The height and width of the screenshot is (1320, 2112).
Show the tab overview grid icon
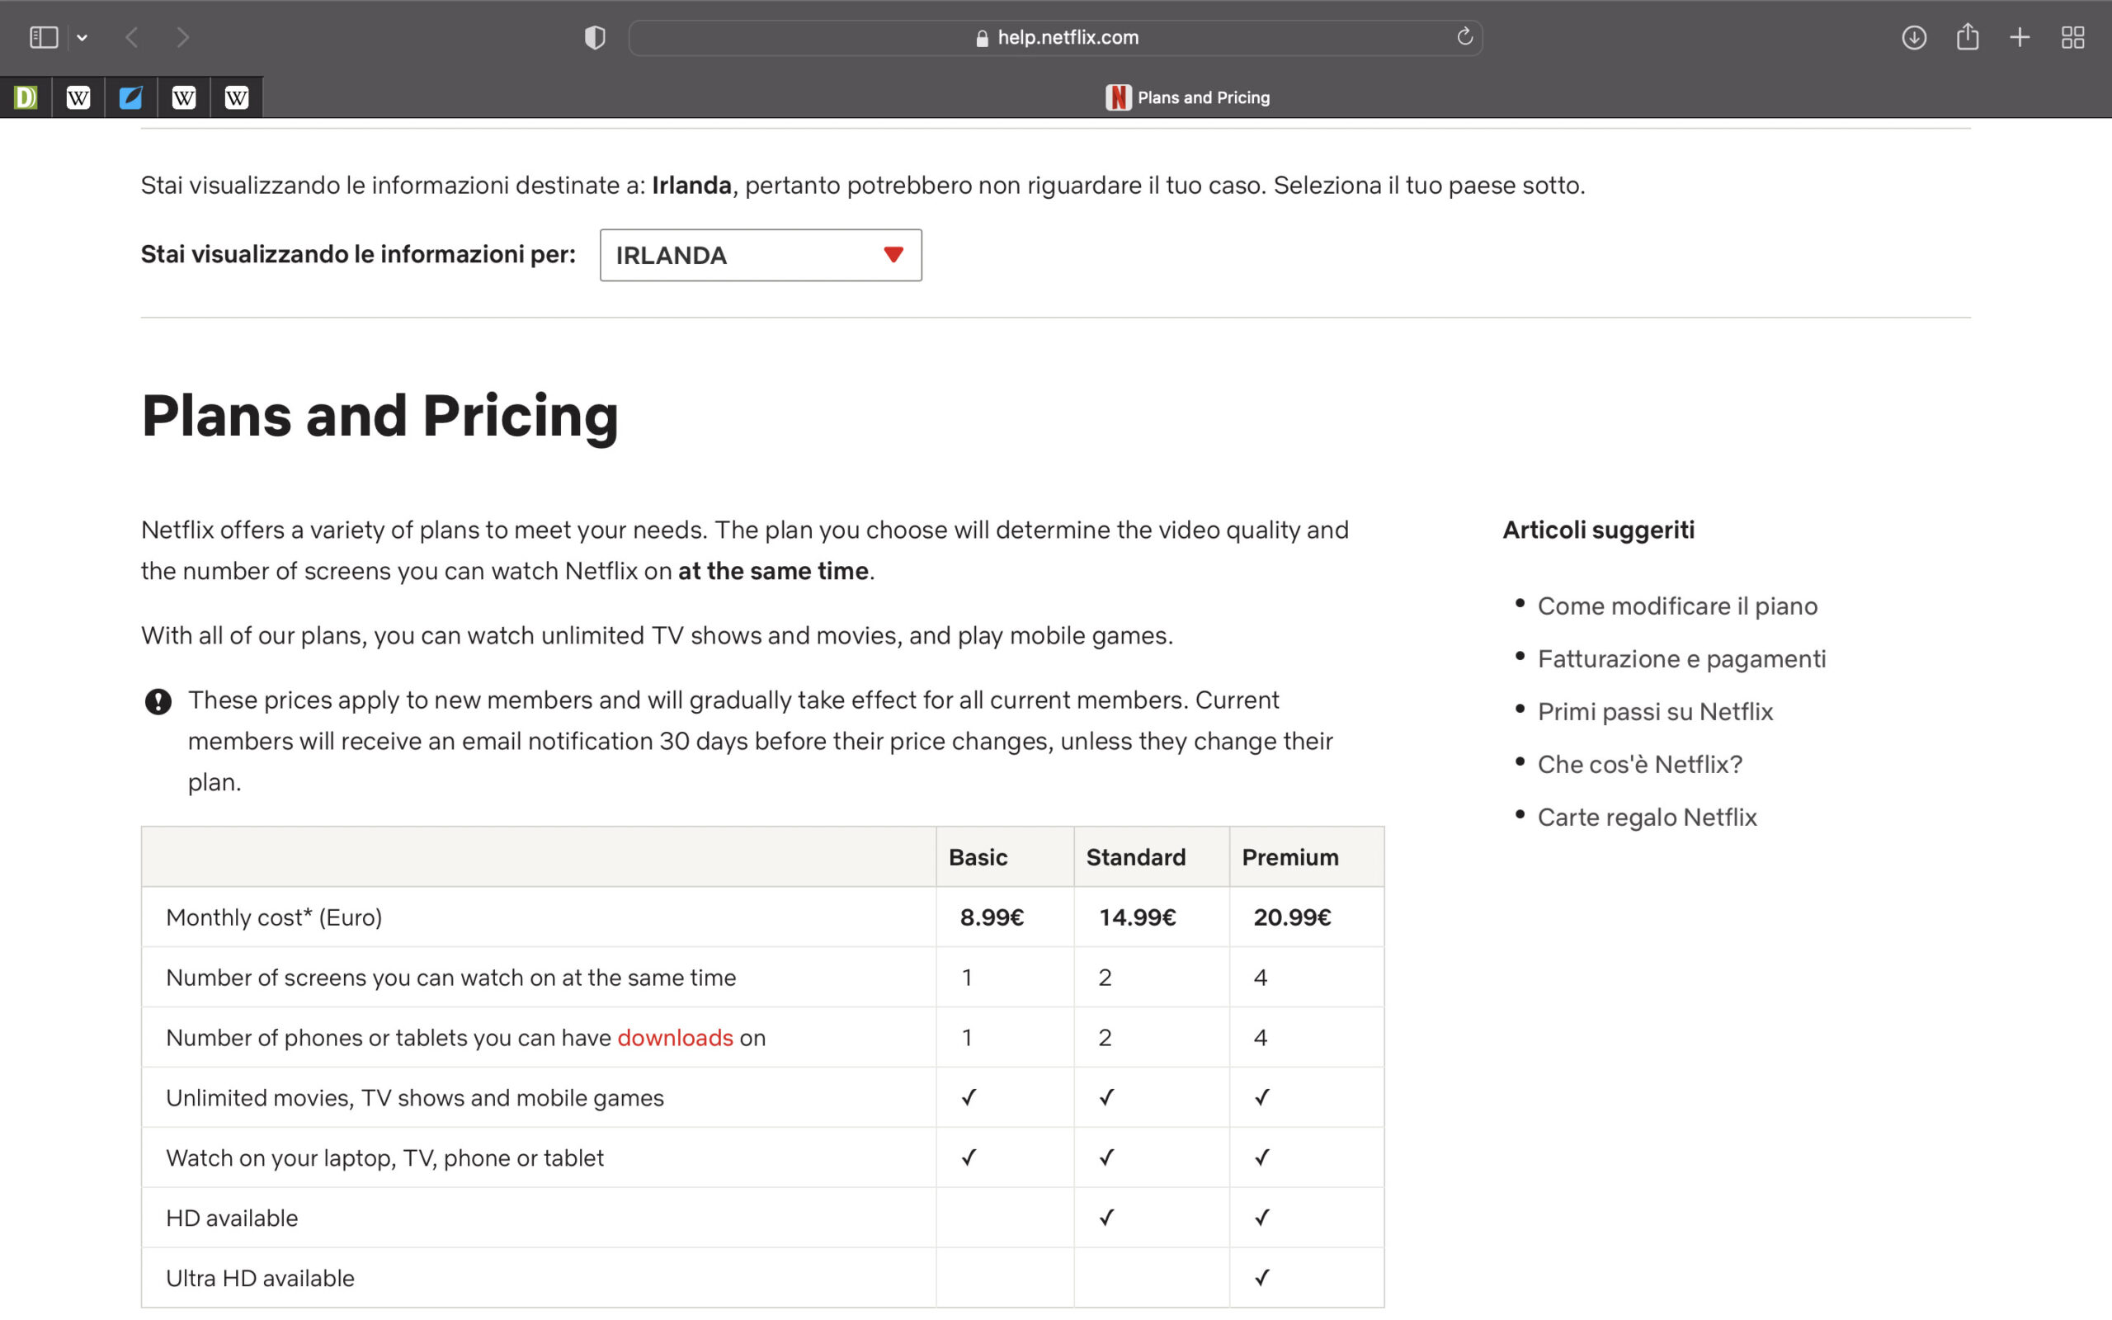(2072, 38)
